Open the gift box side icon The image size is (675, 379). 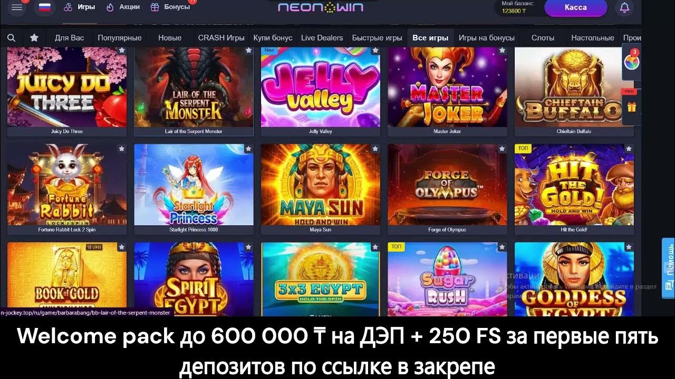pos(631,107)
